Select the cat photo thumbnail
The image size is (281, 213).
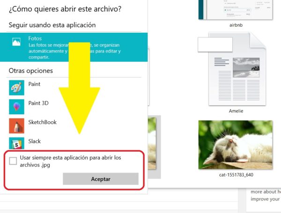(235, 145)
